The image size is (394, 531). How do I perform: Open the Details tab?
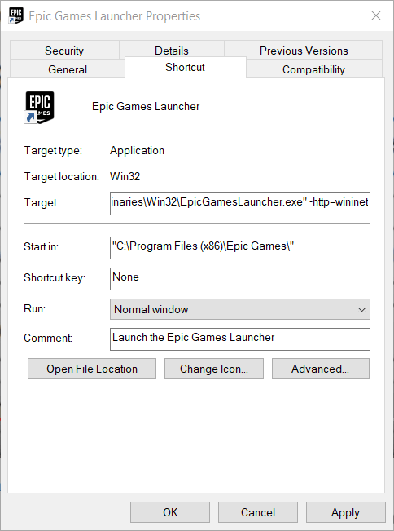pos(172,51)
